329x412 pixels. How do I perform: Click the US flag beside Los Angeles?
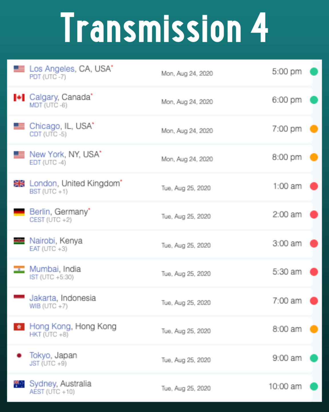pos(19,69)
